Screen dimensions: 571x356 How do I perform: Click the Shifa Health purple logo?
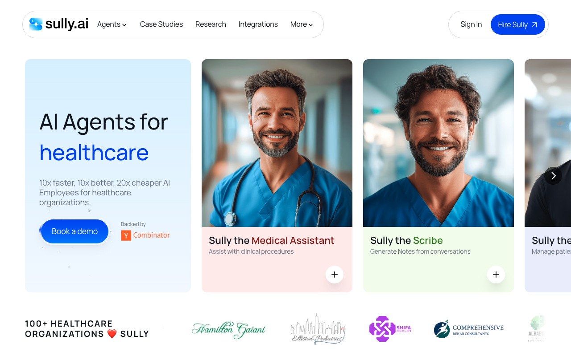coord(390,329)
